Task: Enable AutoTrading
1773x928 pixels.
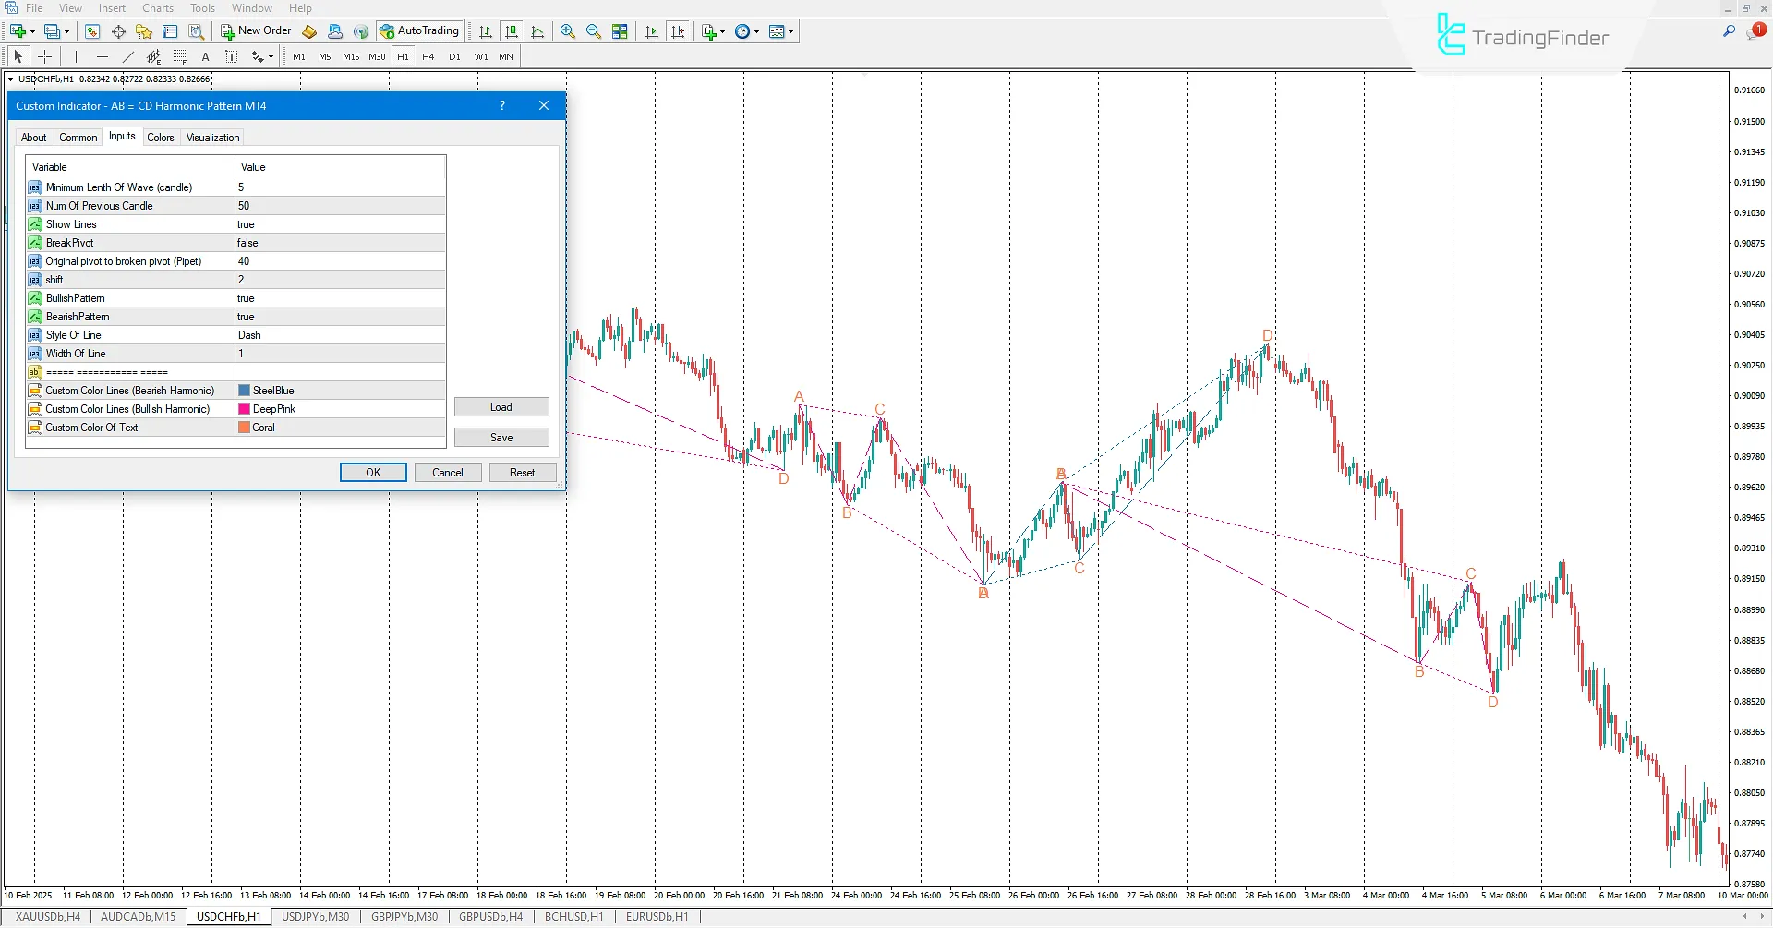Action: click(420, 30)
